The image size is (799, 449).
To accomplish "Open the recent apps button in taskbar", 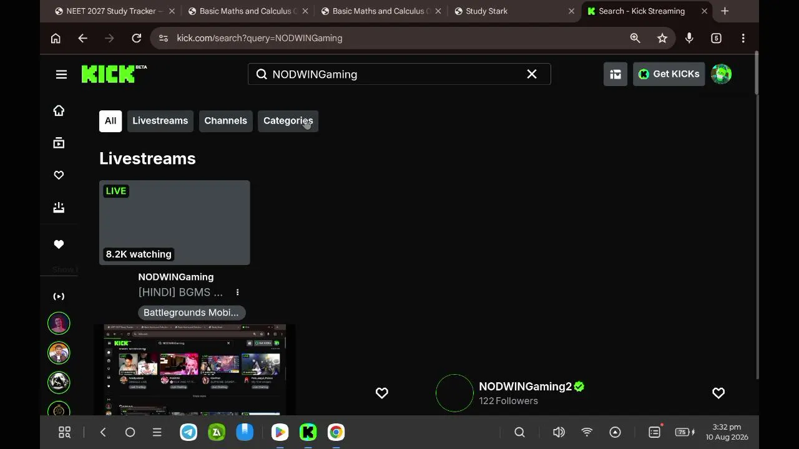I will tap(157, 432).
